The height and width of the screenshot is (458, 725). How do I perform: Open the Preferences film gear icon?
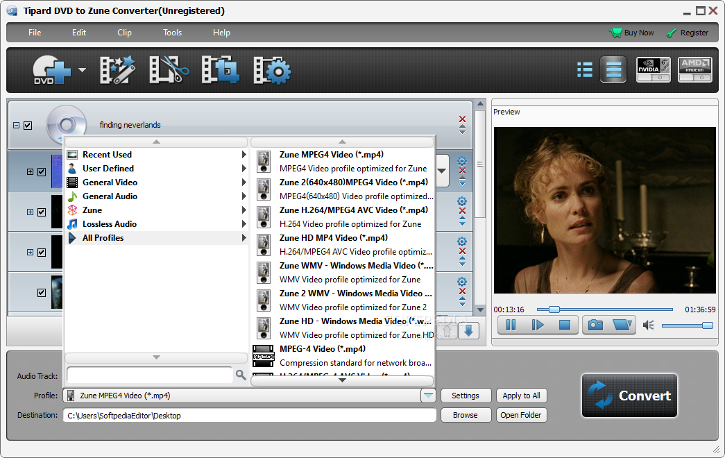coord(272,70)
